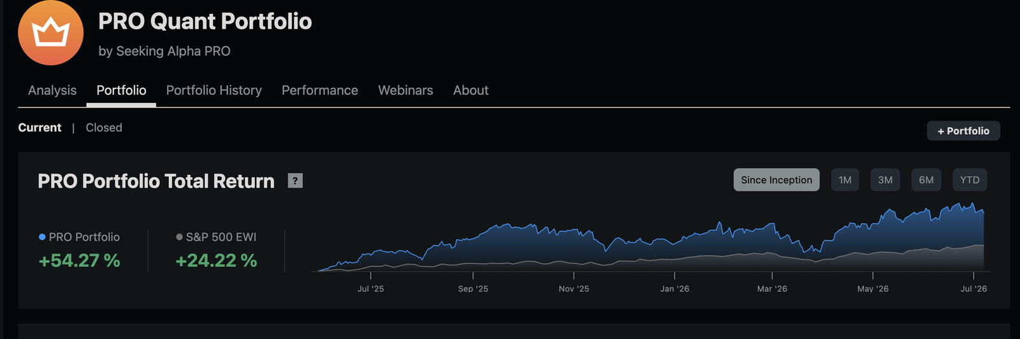
Task: Click the PRO Portfolio Total Return heading
Action: [x=156, y=181]
